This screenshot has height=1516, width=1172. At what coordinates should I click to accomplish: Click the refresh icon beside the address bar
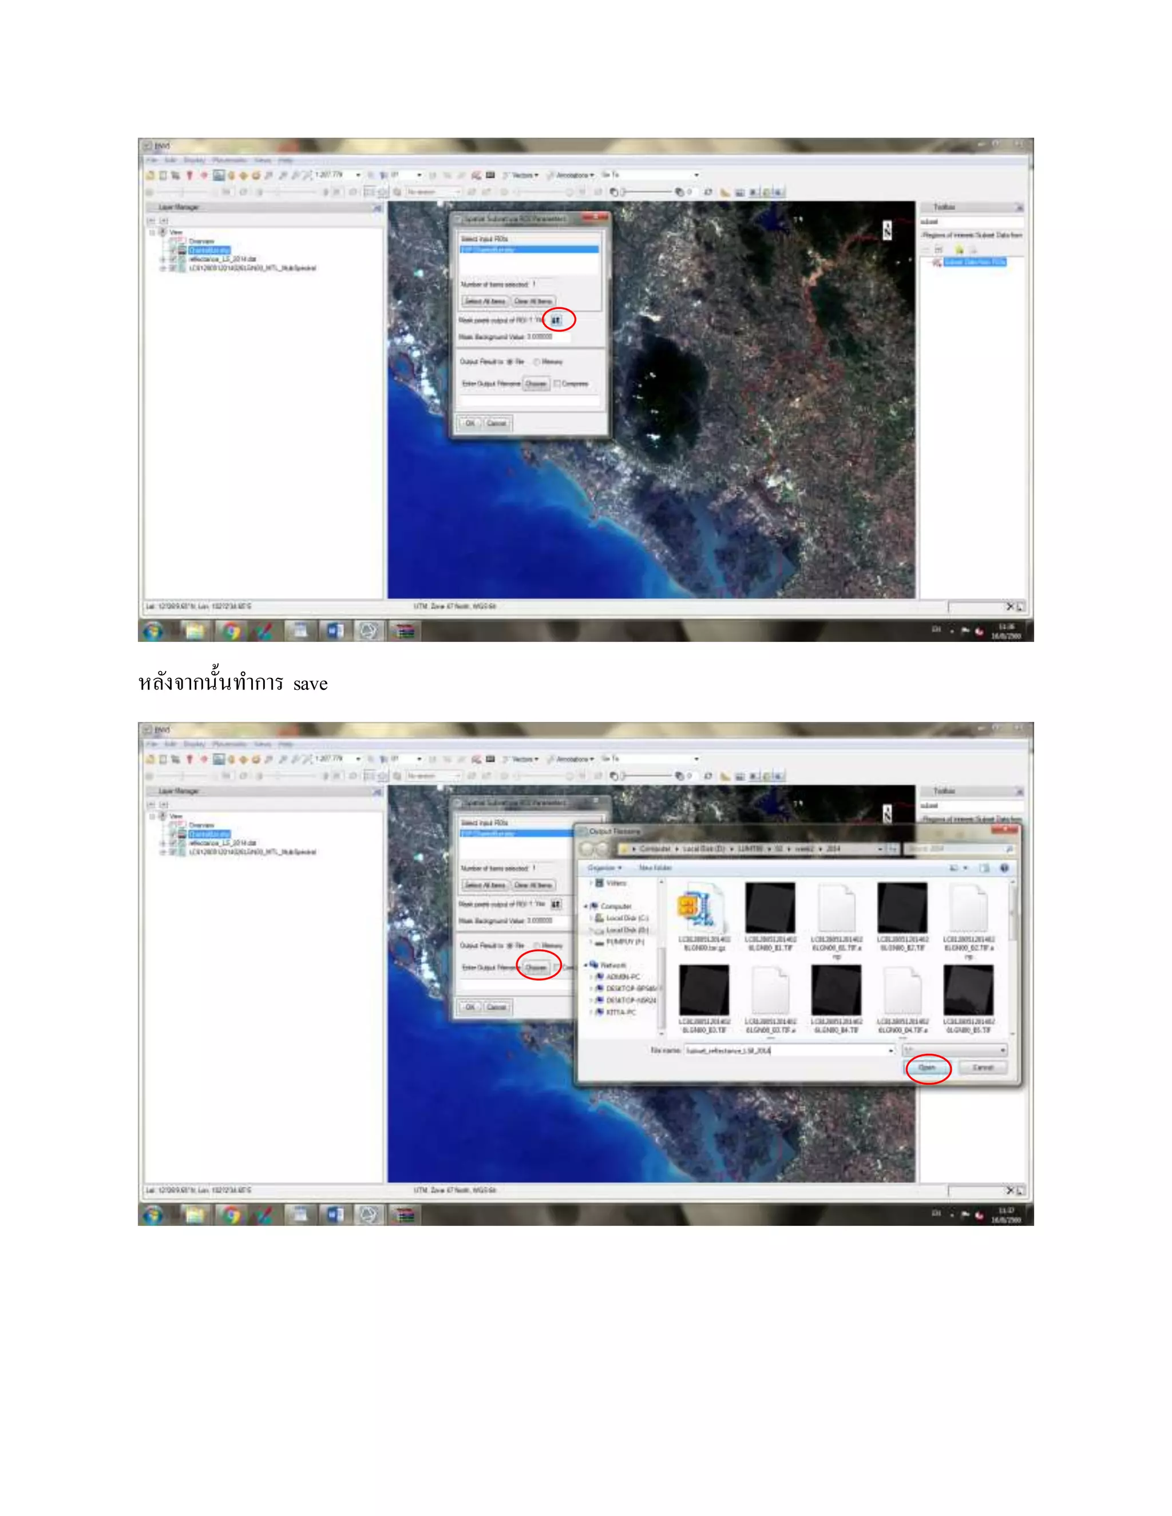[x=893, y=849]
